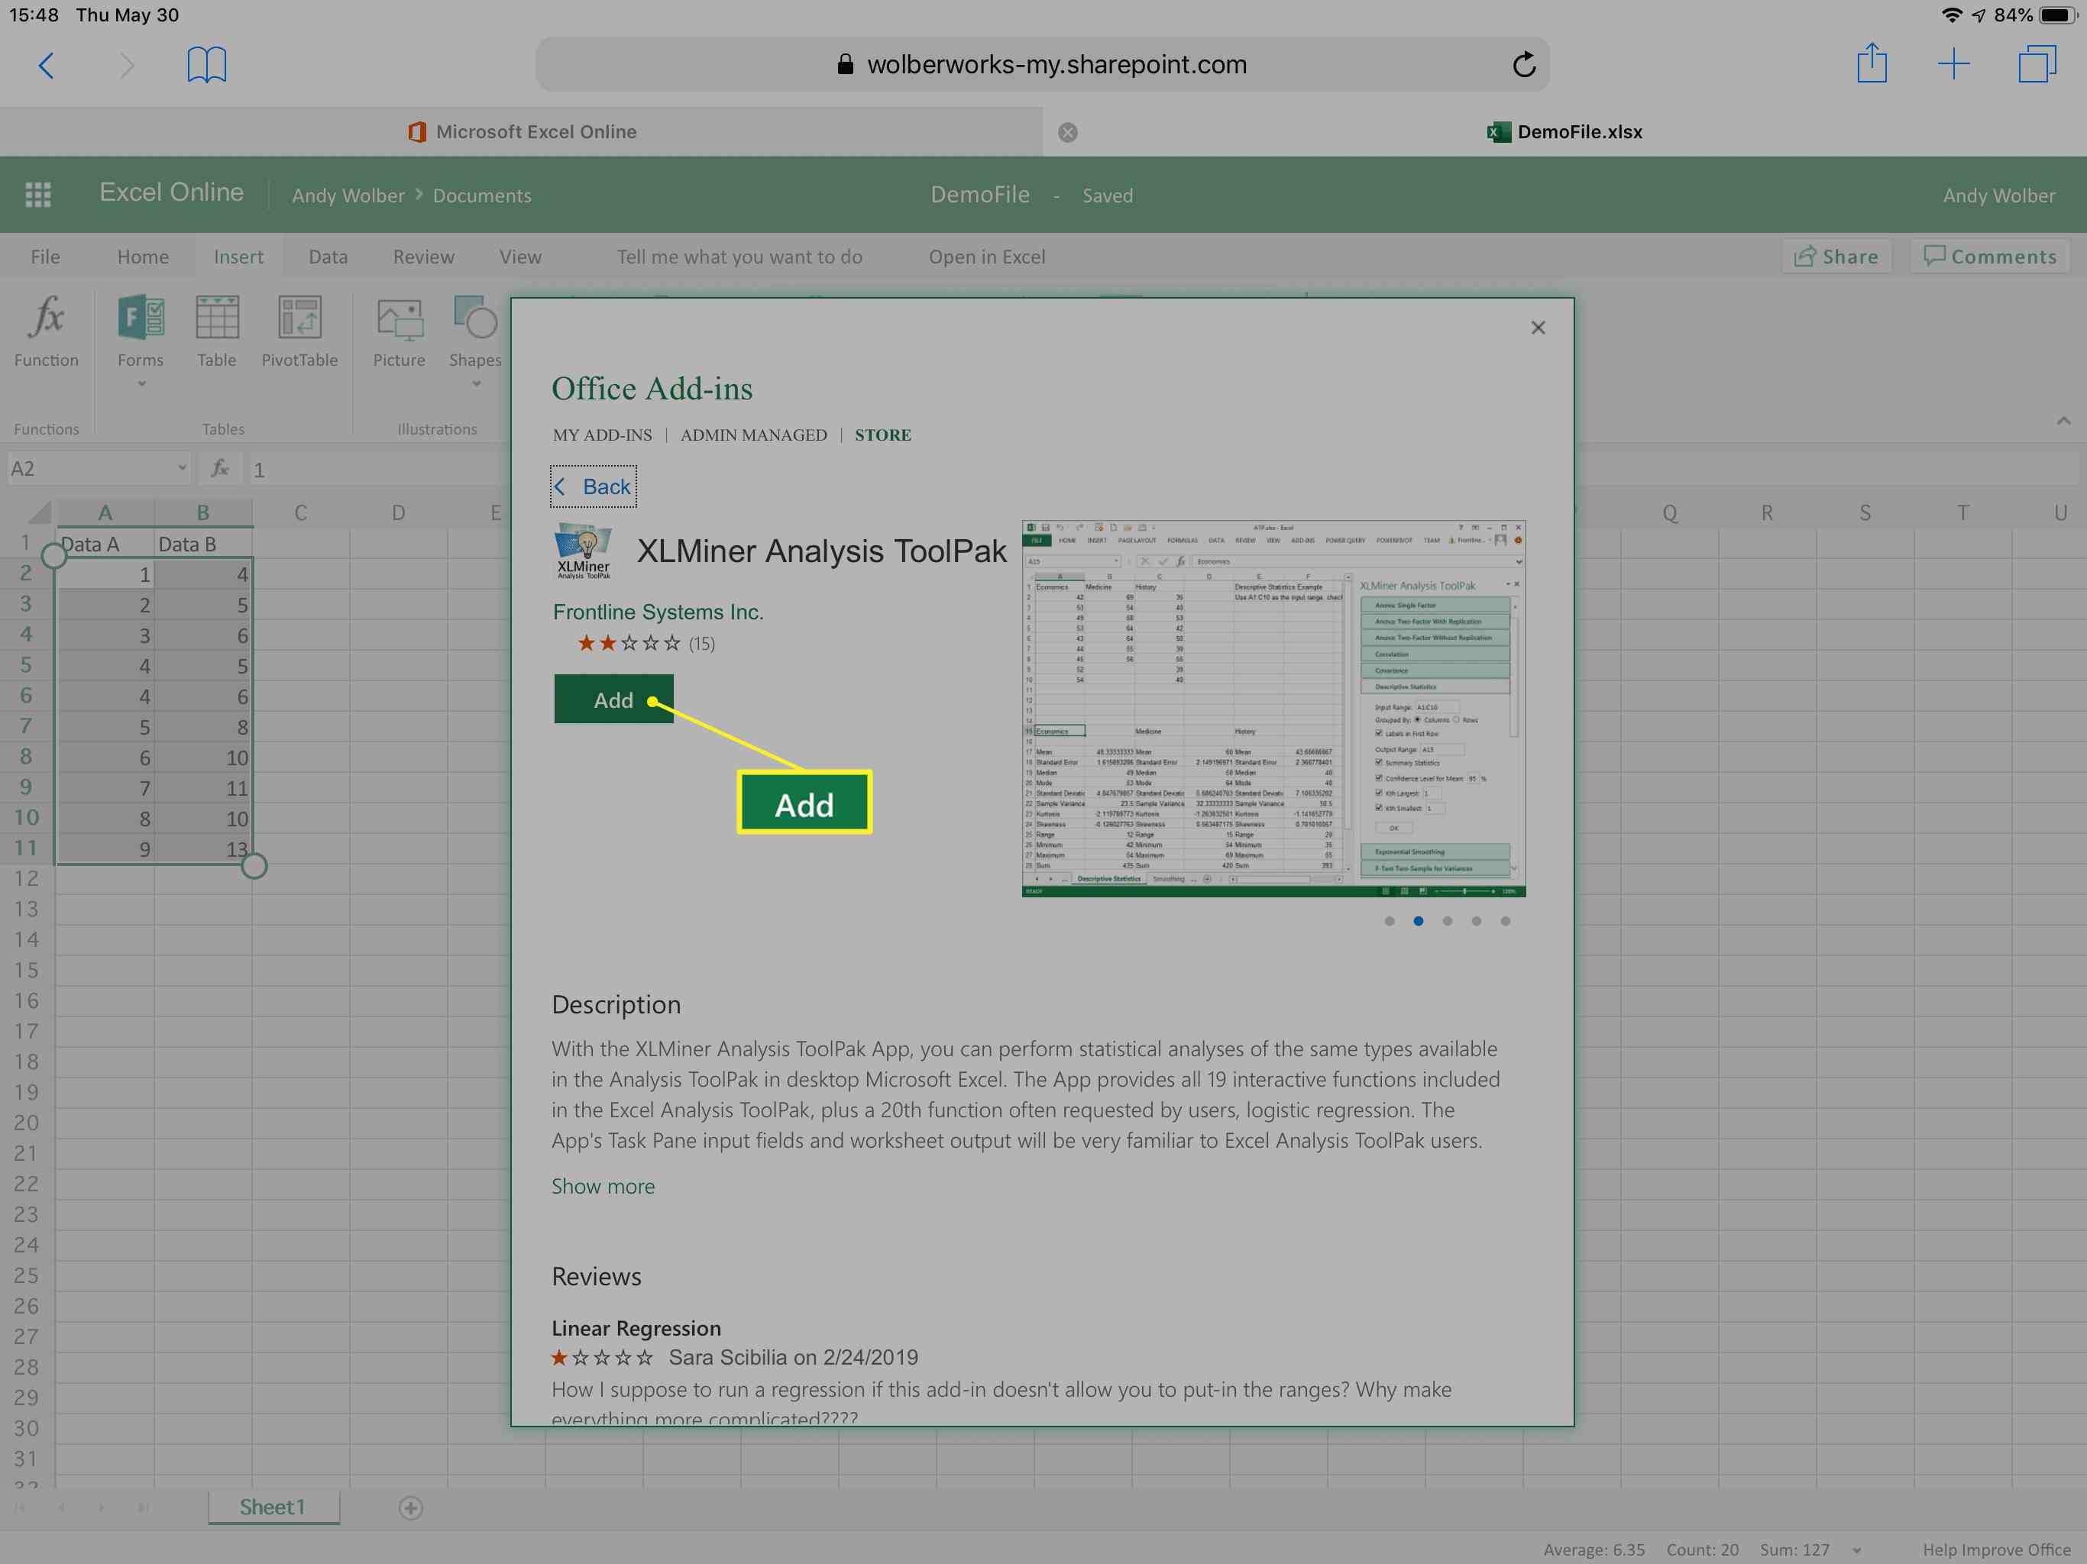2087x1564 pixels.
Task: Switch to the Insert ribbon tab
Action: pyautogui.click(x=238, y=257)
